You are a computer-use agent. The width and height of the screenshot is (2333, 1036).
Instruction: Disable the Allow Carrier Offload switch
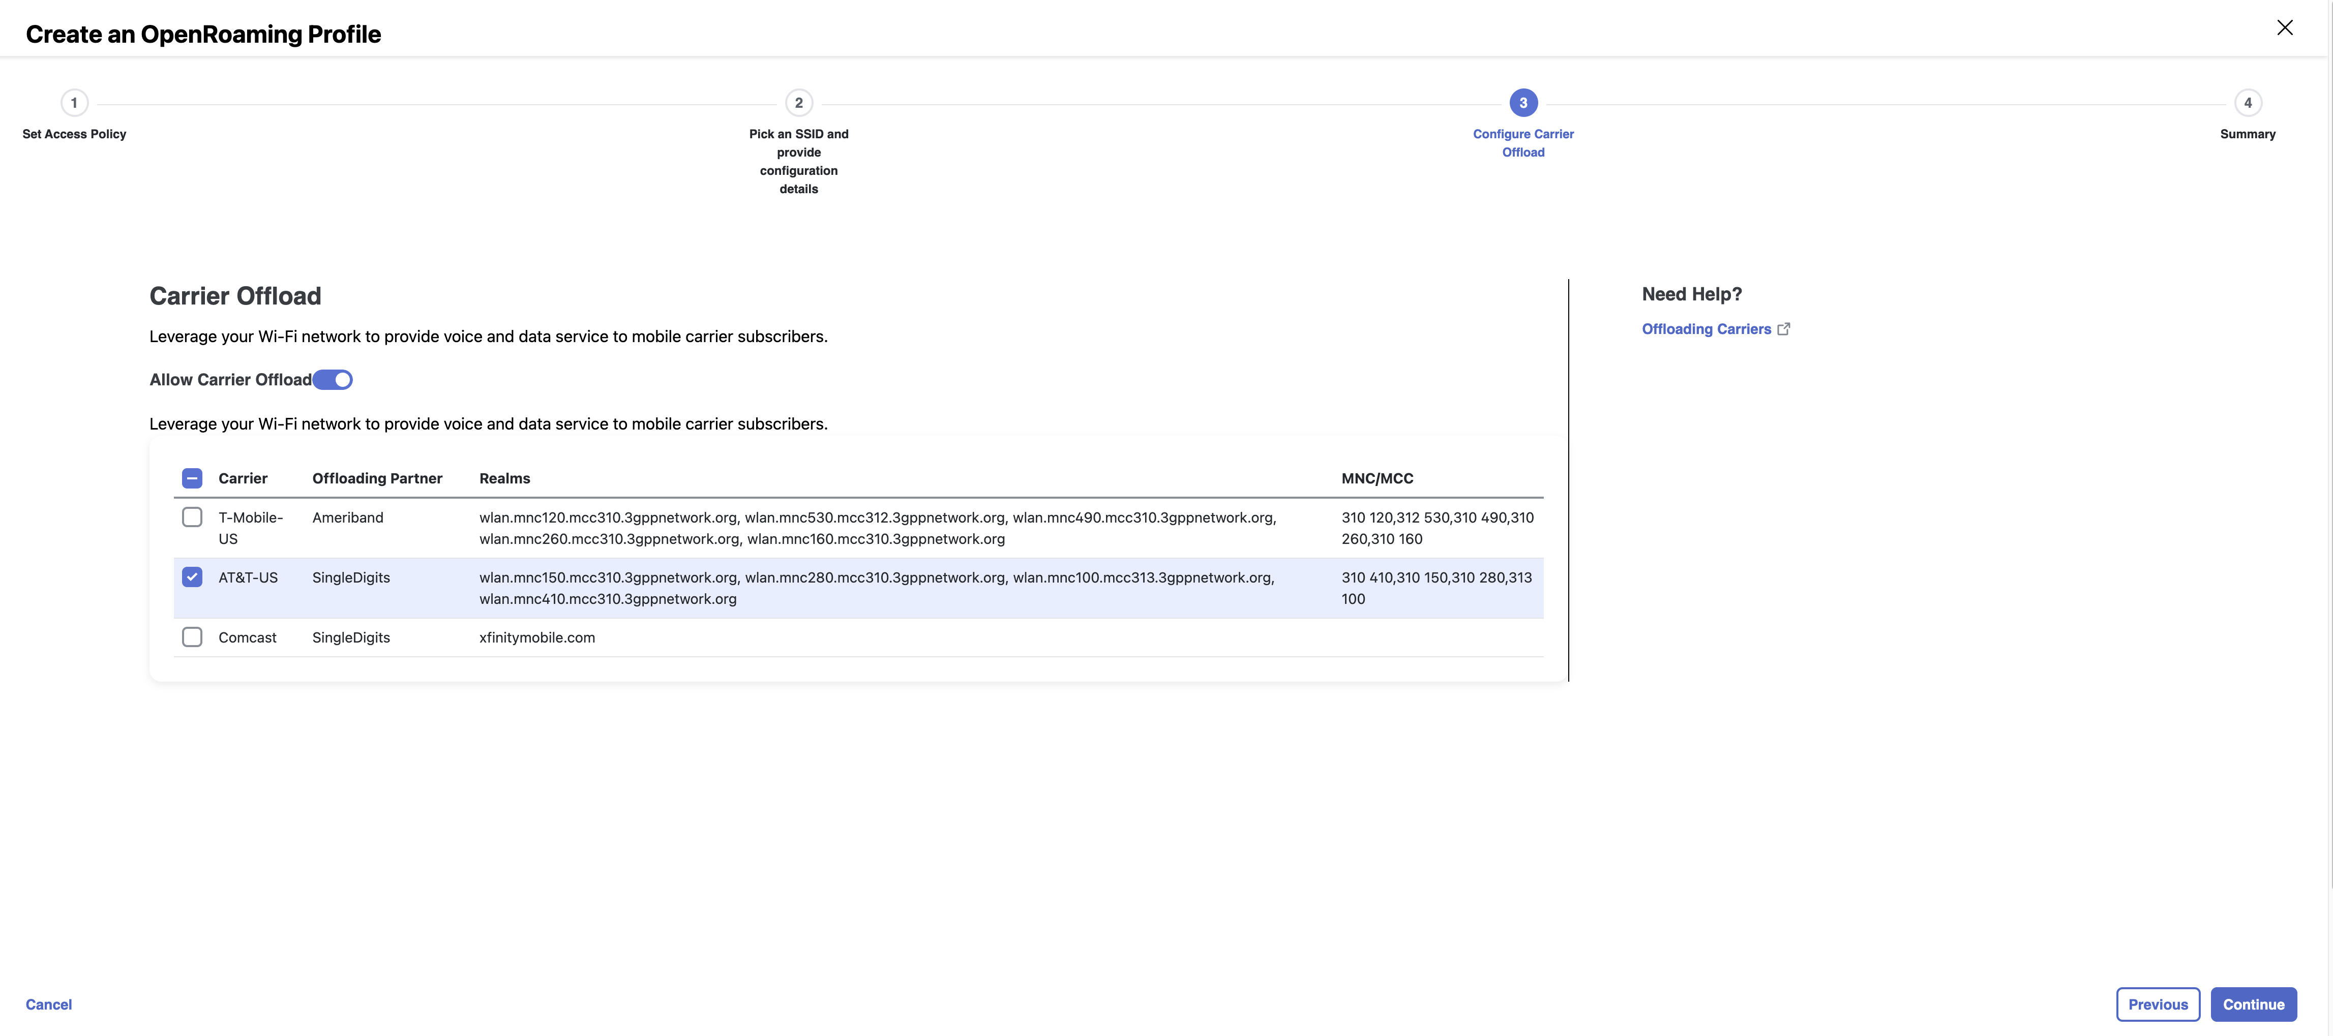(333, 380)
